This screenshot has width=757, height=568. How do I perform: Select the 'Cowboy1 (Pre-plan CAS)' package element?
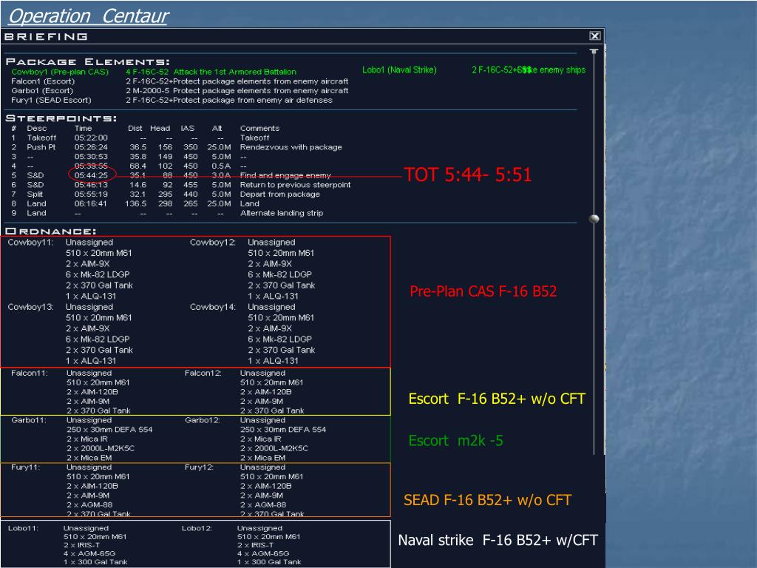click(60, 72)
